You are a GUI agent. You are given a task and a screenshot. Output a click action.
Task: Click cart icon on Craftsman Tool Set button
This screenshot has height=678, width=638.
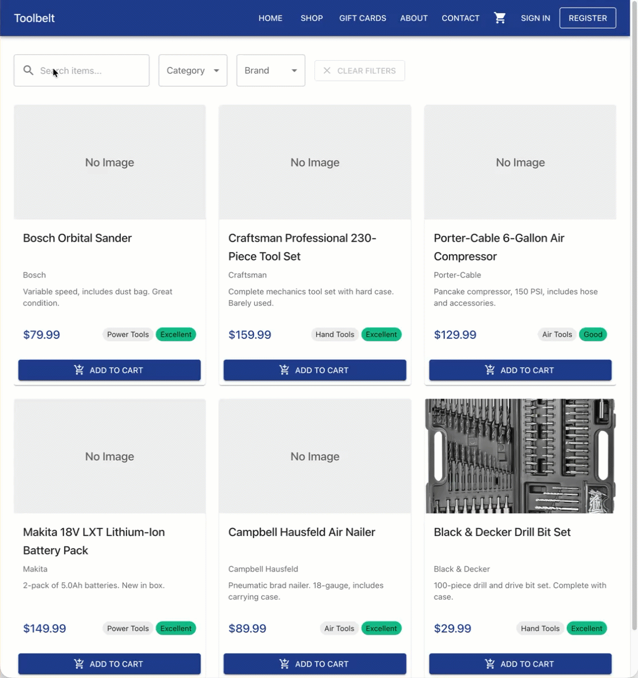click(x=284, y=370)
